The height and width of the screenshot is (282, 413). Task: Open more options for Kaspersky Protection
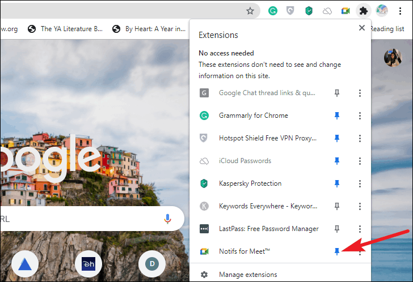coord(360,183)
